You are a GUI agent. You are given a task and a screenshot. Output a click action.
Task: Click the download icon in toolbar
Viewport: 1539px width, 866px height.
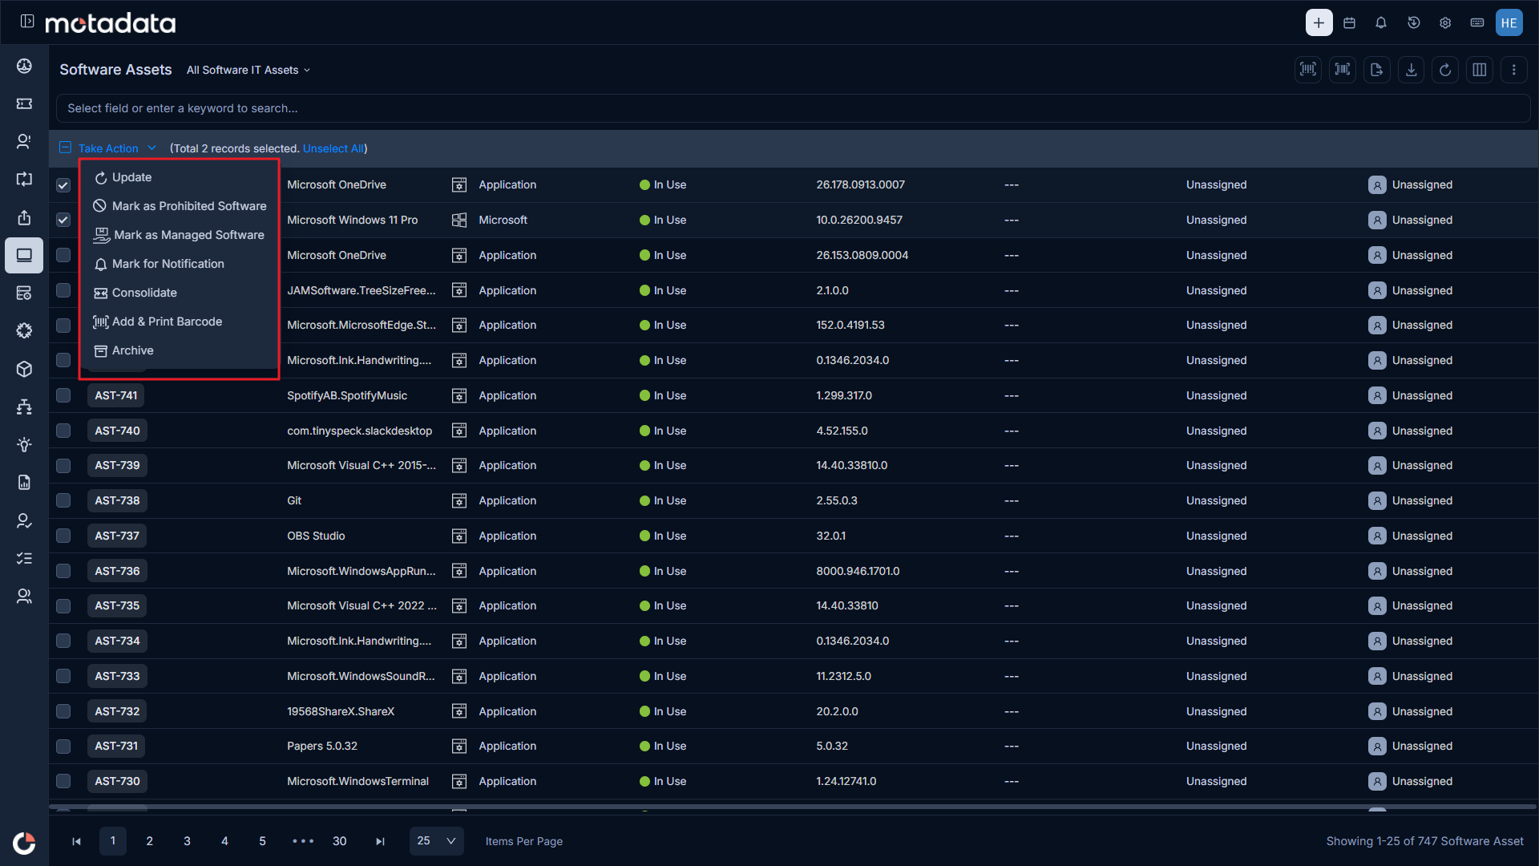coord(1412,70)
